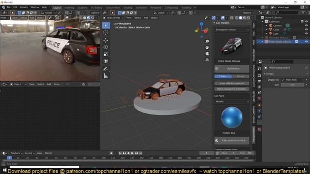Toggle Collection exclude checkbox in outliner

click(x=302, y=21)
